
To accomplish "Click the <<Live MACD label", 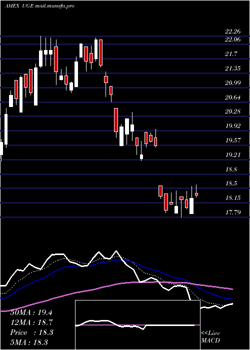I will coord(210,337).
